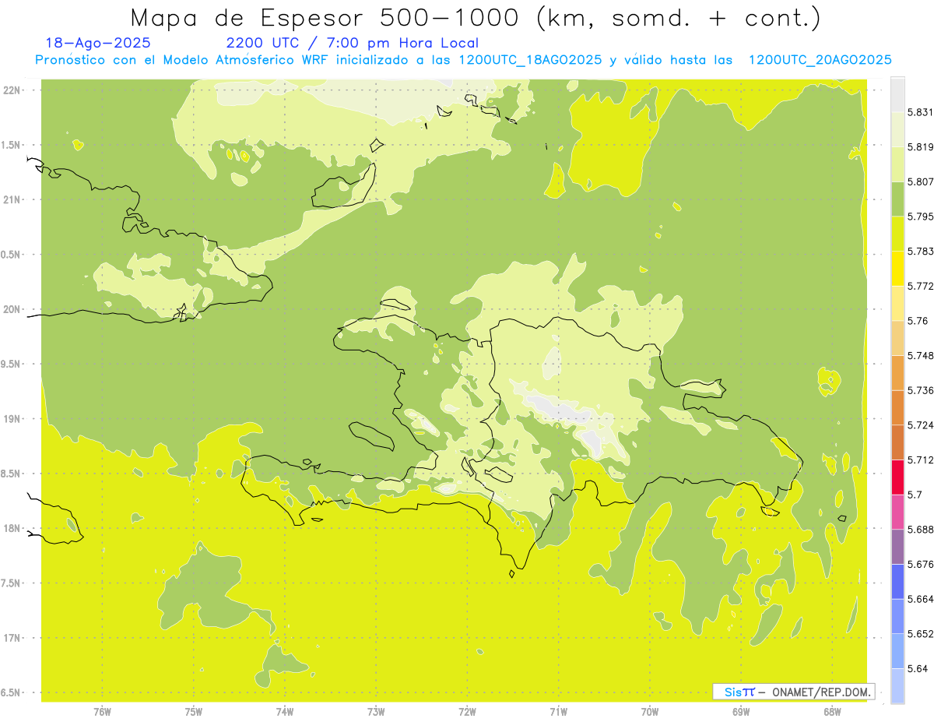Click '2200 UTC / 7:00 pm Hora Local'
This screenshot has height=722, width=934.
(353, 43)
